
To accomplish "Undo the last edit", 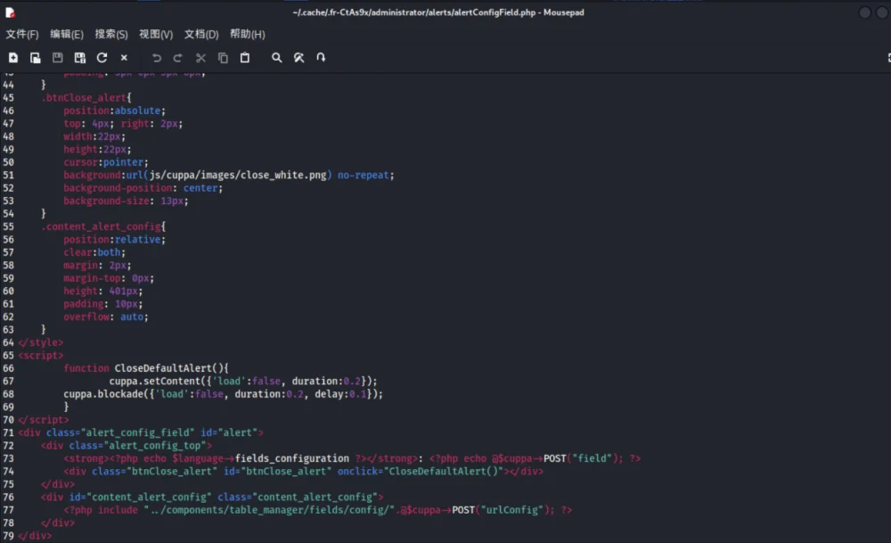I will tap(156, 57).
